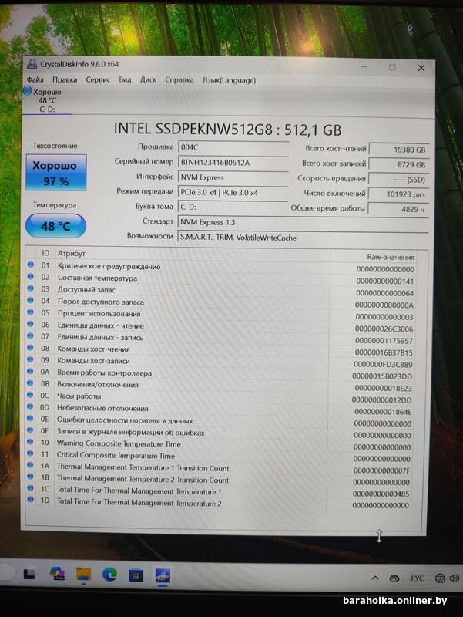Viewport: 463px width, 617px height.
Task: Select row Total Time For Thermal Management Temperature 2
Action: point(219,504)
